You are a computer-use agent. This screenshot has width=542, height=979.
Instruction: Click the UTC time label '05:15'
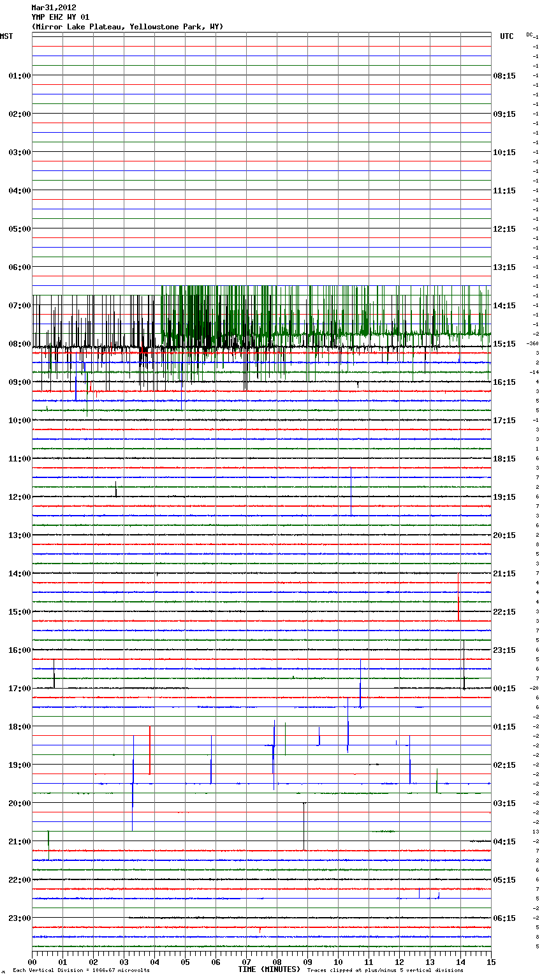point(504,880)
